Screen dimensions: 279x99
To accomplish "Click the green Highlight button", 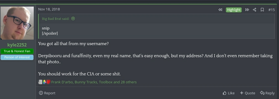I will coord(234,10).
